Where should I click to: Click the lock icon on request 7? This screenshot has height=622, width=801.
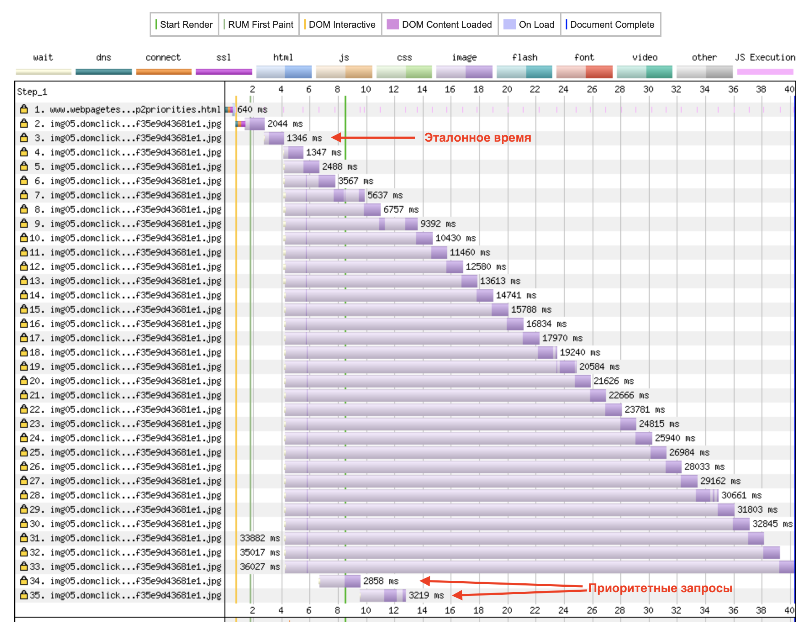tap(24, 195)
